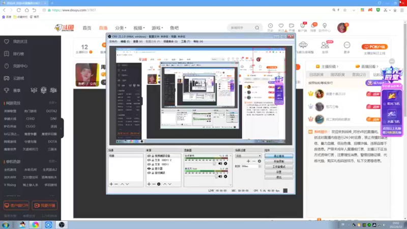Hide the 显示器 source via eye icon
This screenshot has height=229, width=407.
[149, 168]
